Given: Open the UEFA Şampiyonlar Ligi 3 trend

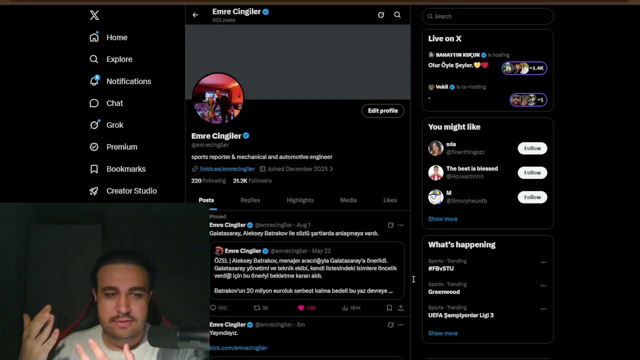Looking at the screenshot, I should (x=461, y=315).
